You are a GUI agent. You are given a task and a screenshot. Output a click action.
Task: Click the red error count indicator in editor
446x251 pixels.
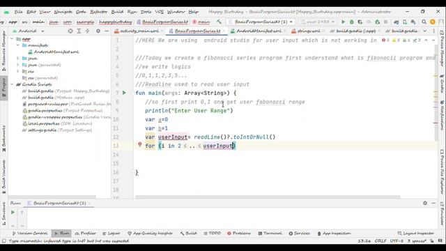[x=386, y=40]
